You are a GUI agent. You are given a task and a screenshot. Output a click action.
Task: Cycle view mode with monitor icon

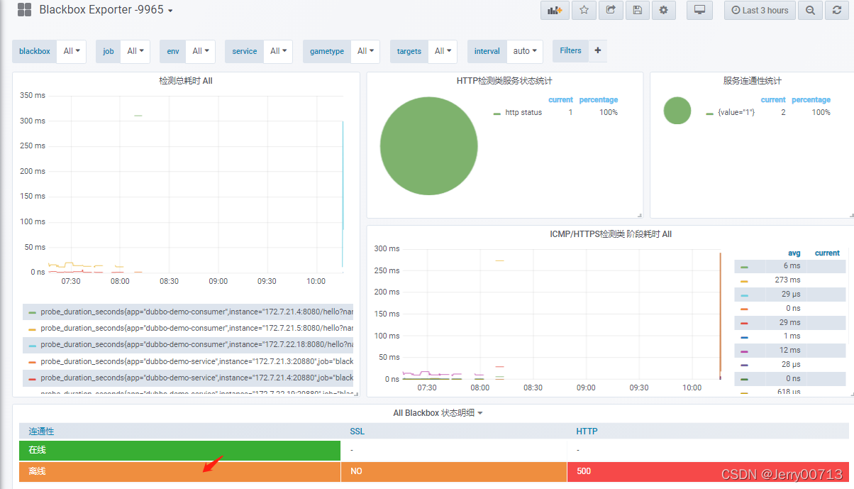pyautogui.click(x=699, y=10)
